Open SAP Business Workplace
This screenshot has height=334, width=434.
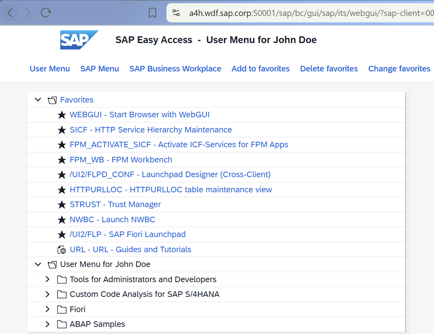pyautogui.click(x=175, y=69)
